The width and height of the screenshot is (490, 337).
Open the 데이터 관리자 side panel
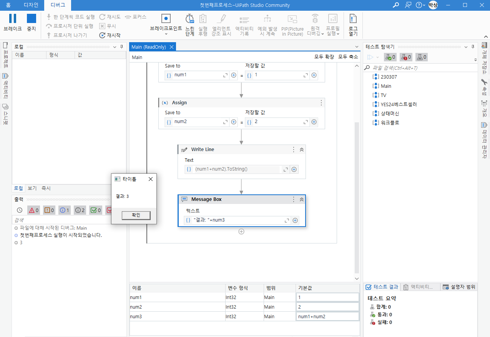click(x=484, y=140)
